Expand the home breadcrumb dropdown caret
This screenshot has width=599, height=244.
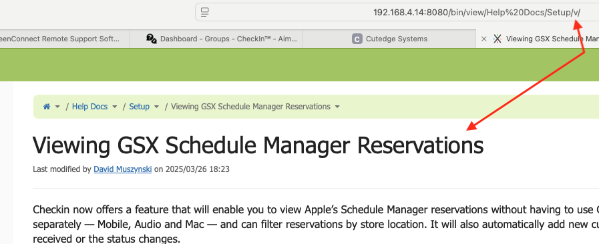pos(57,107)
